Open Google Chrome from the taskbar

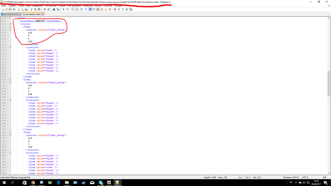tap(33, 183)
